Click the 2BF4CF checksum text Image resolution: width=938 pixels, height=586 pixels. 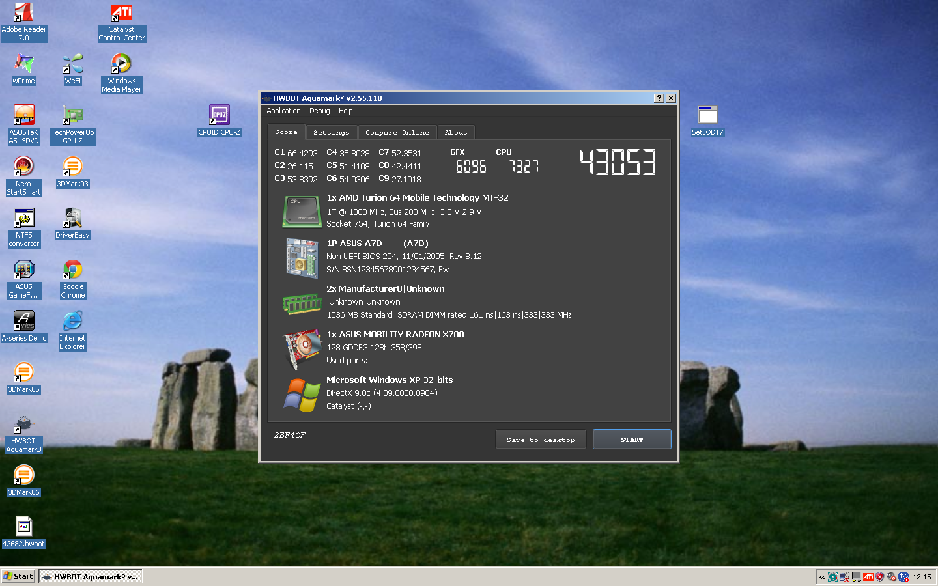click(x=290, y=435)
